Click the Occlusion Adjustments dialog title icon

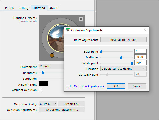pos(68,30)
